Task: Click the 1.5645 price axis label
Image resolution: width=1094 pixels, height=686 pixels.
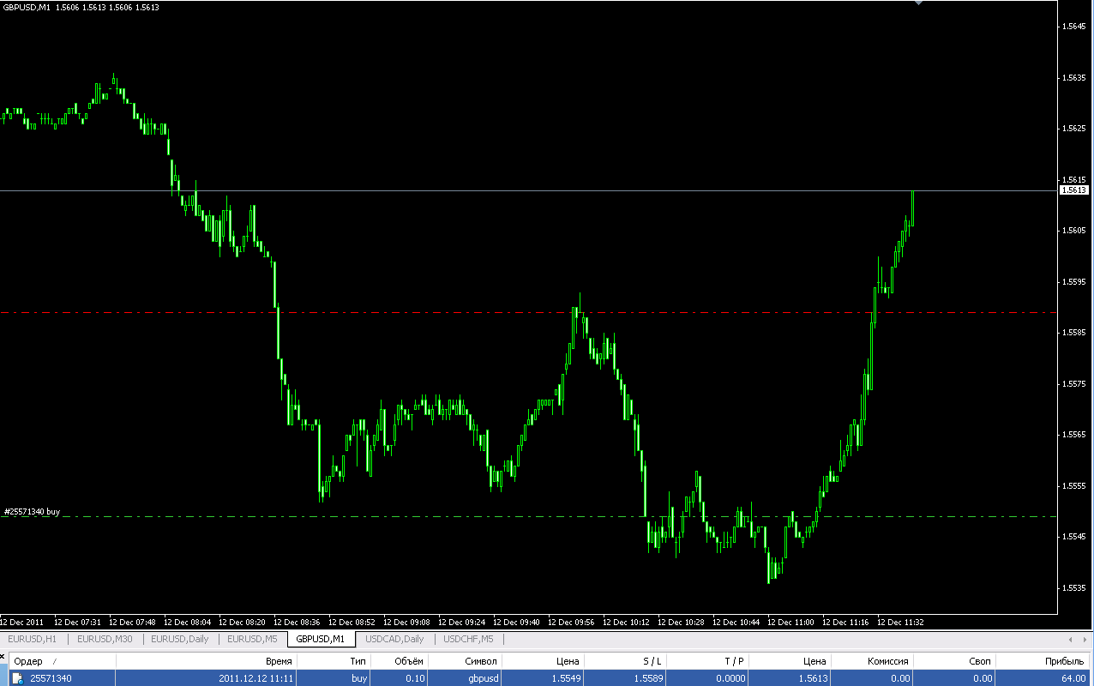Action: pos(1075,27)
